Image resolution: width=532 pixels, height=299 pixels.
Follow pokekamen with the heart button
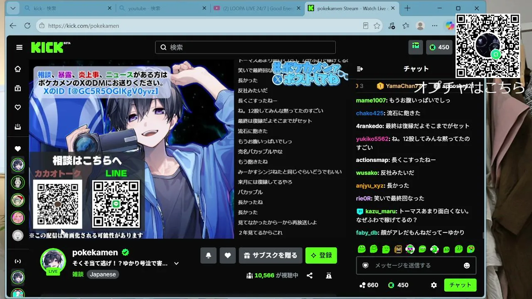pos(227,255)
